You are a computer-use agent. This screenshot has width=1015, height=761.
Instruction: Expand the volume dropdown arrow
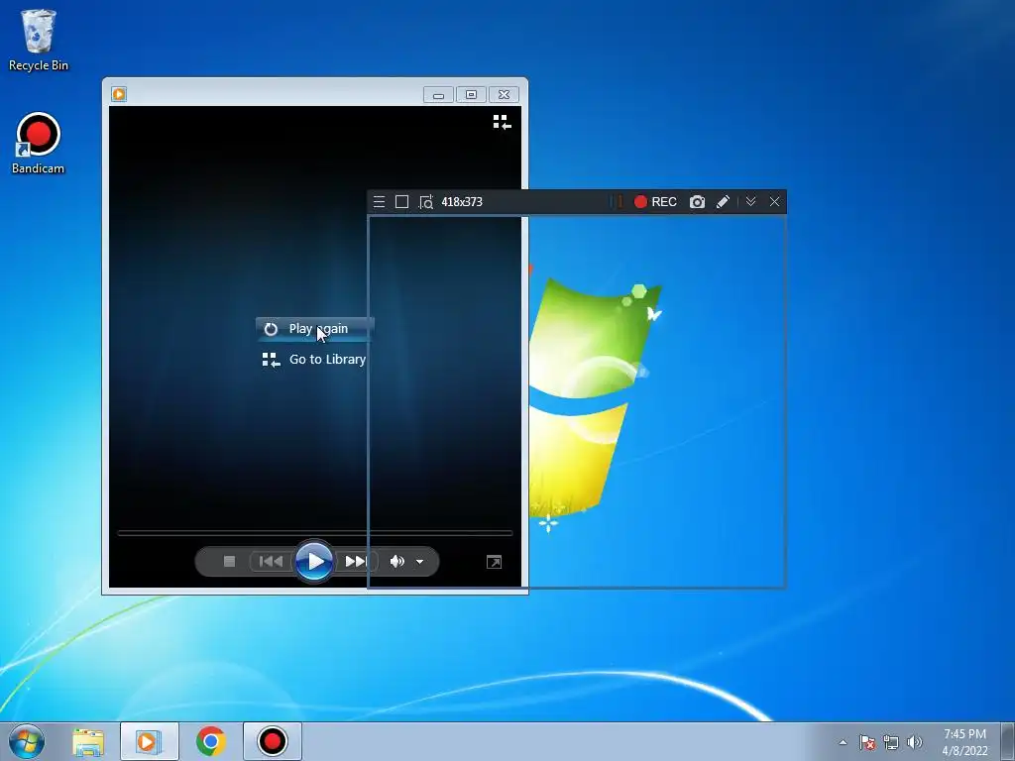[x=419, y=562]
